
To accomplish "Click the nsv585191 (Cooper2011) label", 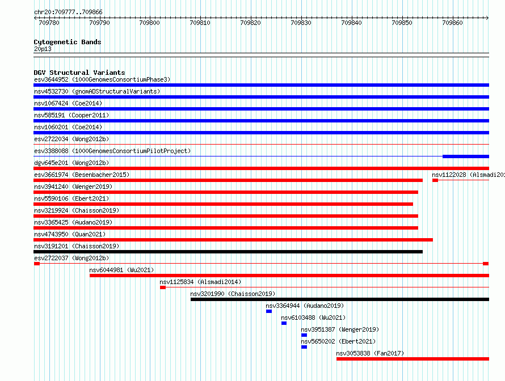I will [x=71, y=115].
